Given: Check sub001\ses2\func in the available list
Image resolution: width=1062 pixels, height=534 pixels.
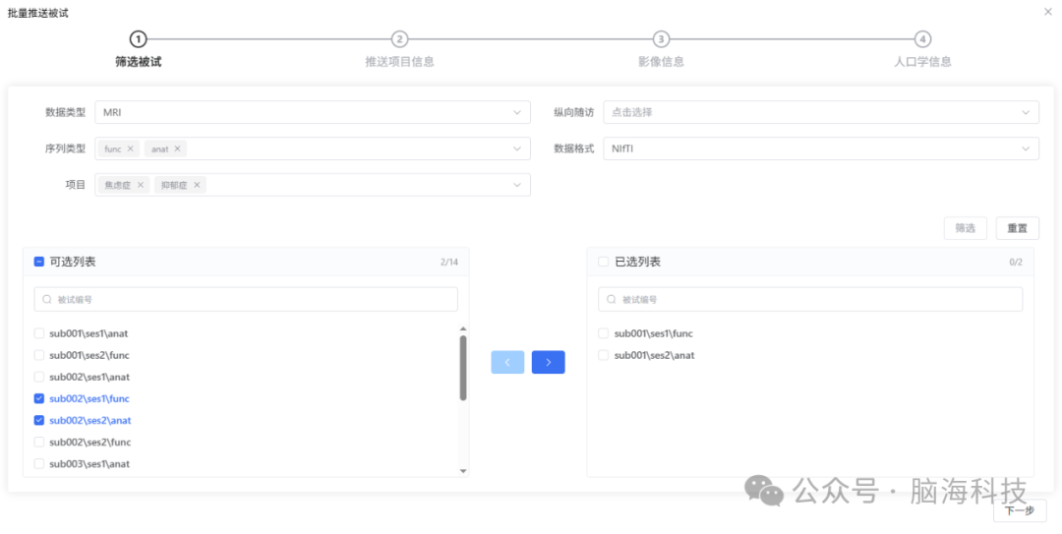Looking at the screenshot, I should (x=39, y=355).
